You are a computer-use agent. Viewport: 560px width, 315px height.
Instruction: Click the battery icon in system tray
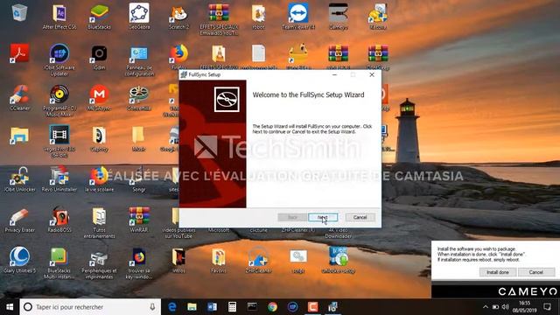pos(495,307)
